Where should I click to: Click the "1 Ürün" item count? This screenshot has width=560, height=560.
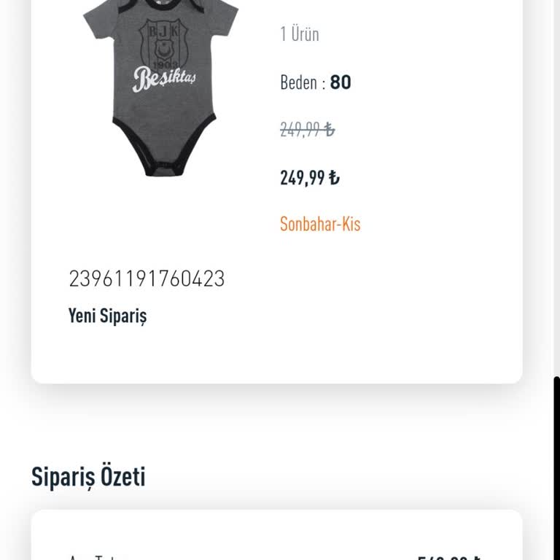click(x=300, y=34)
